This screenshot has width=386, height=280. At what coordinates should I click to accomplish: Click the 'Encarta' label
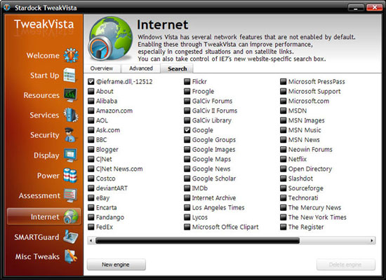click(107, 207)
